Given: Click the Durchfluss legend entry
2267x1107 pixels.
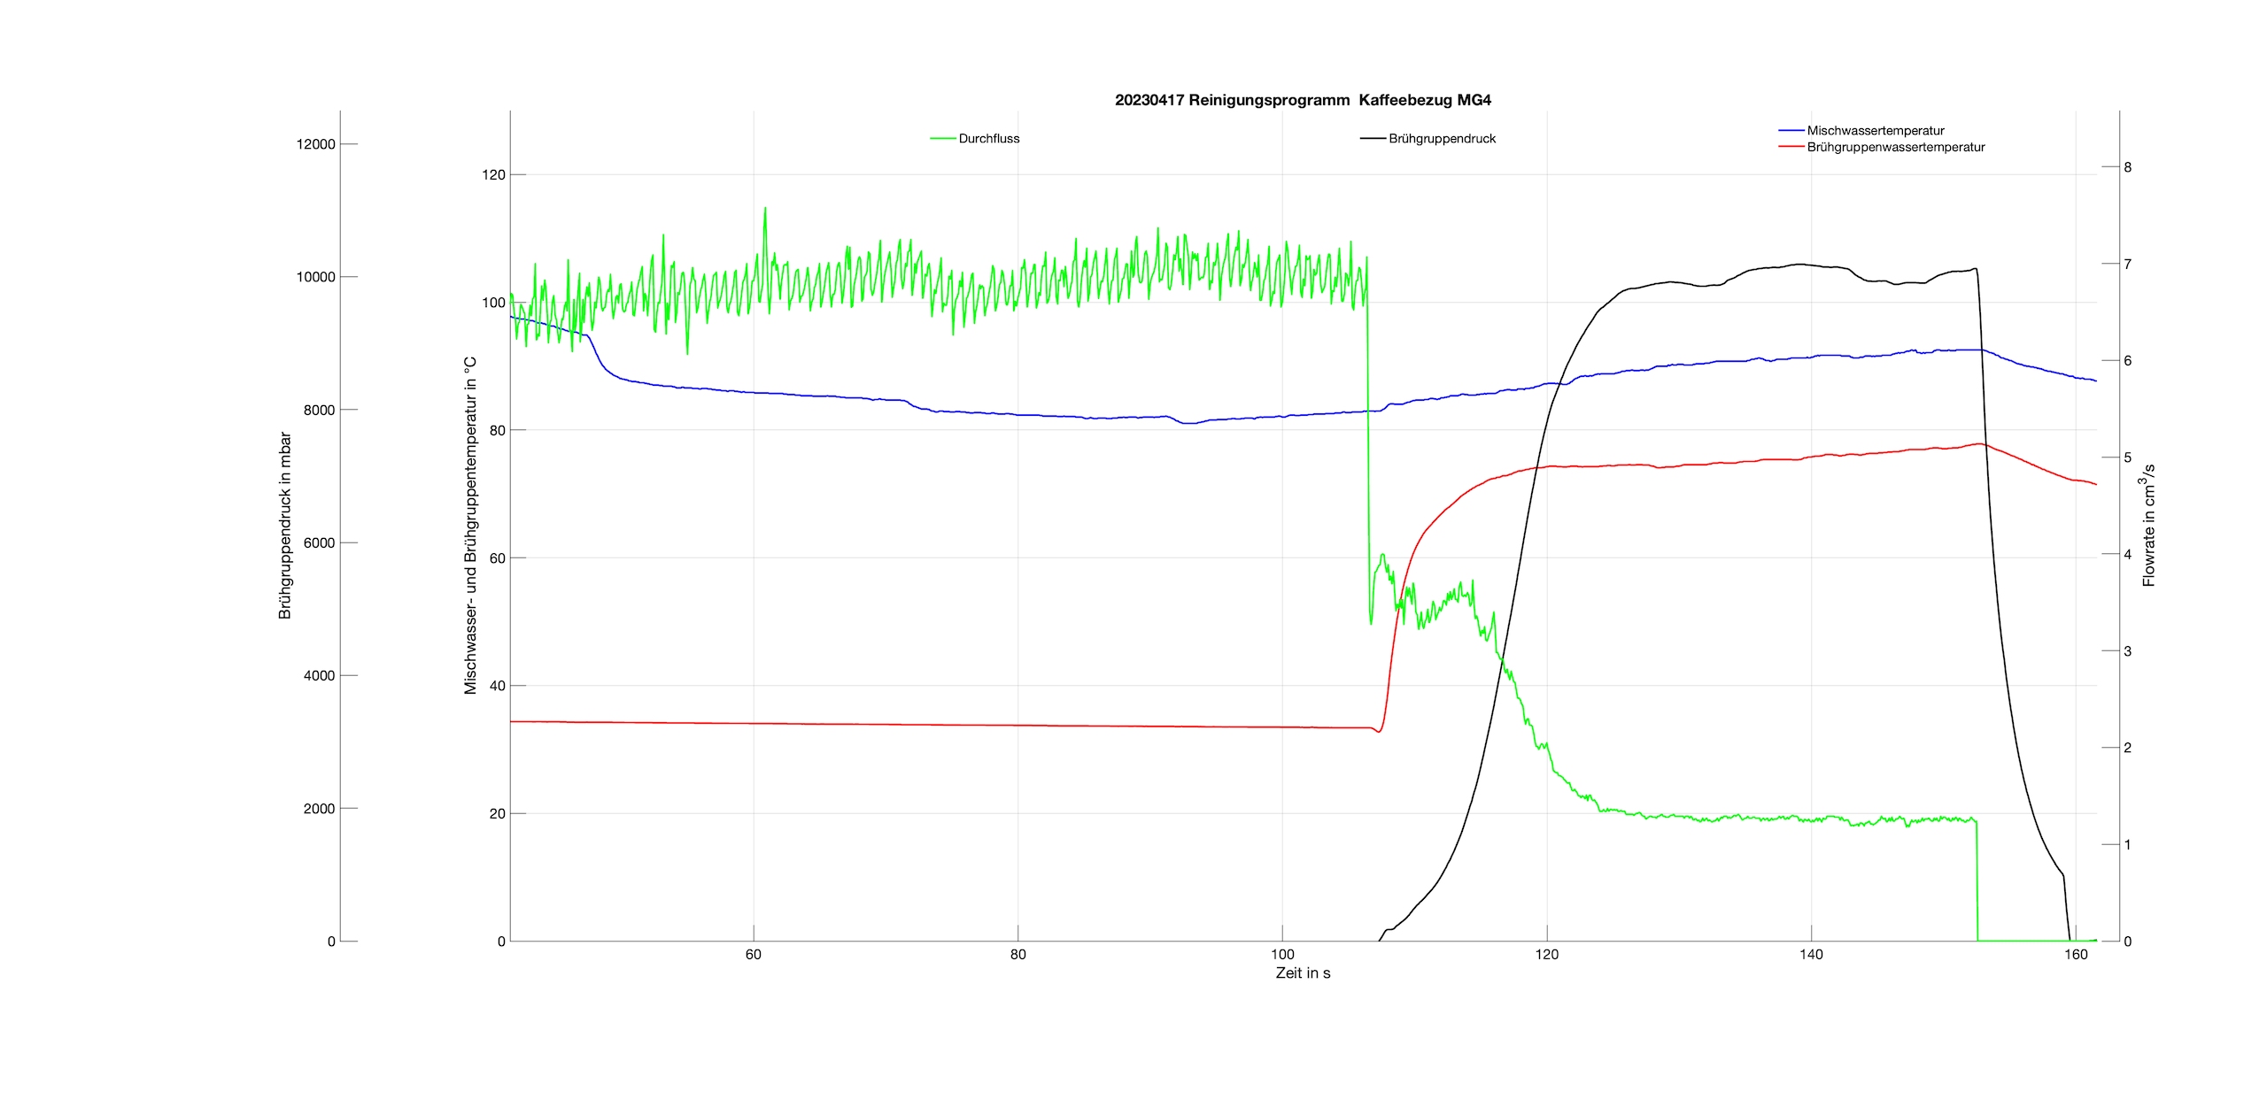Looking at the screenshot, I should 988,139.
